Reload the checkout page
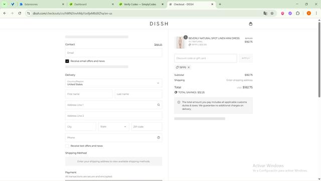This screenshot has height=181, width=321. 20,14
